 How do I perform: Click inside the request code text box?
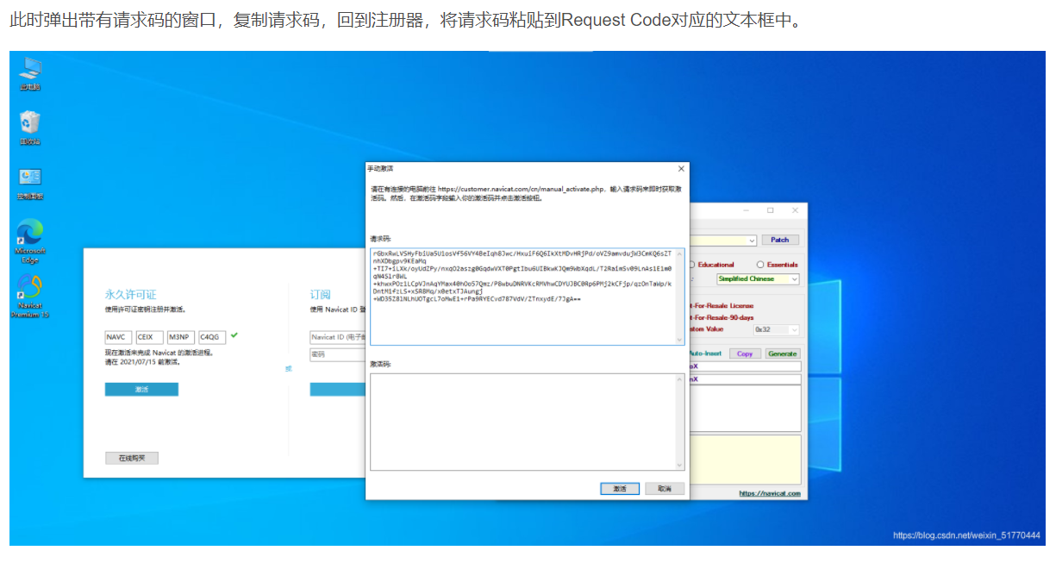click(527, 297)
